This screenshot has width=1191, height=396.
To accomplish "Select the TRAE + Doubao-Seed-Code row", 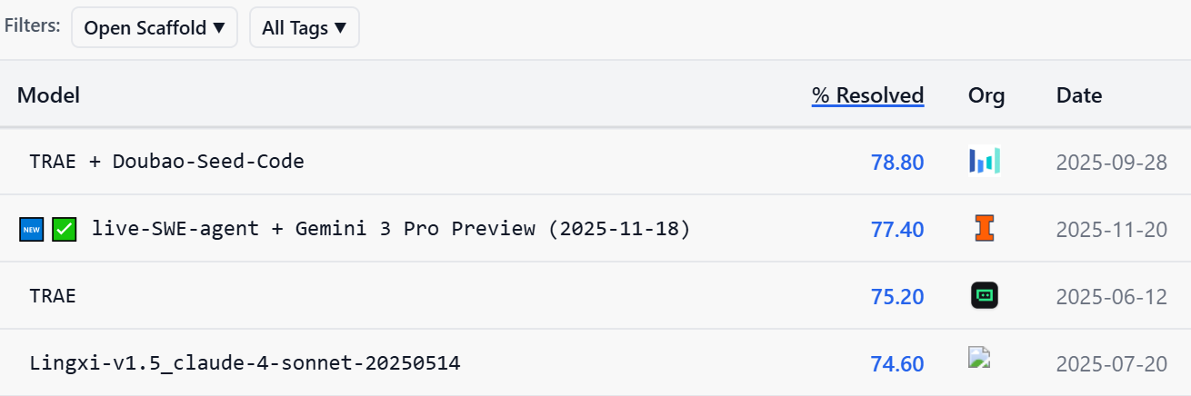I will click(166, 162).
